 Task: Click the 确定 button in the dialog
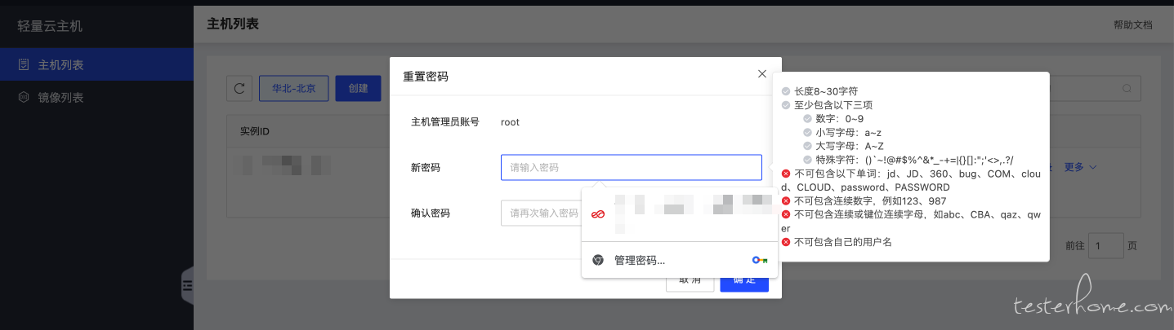point(743,280)
